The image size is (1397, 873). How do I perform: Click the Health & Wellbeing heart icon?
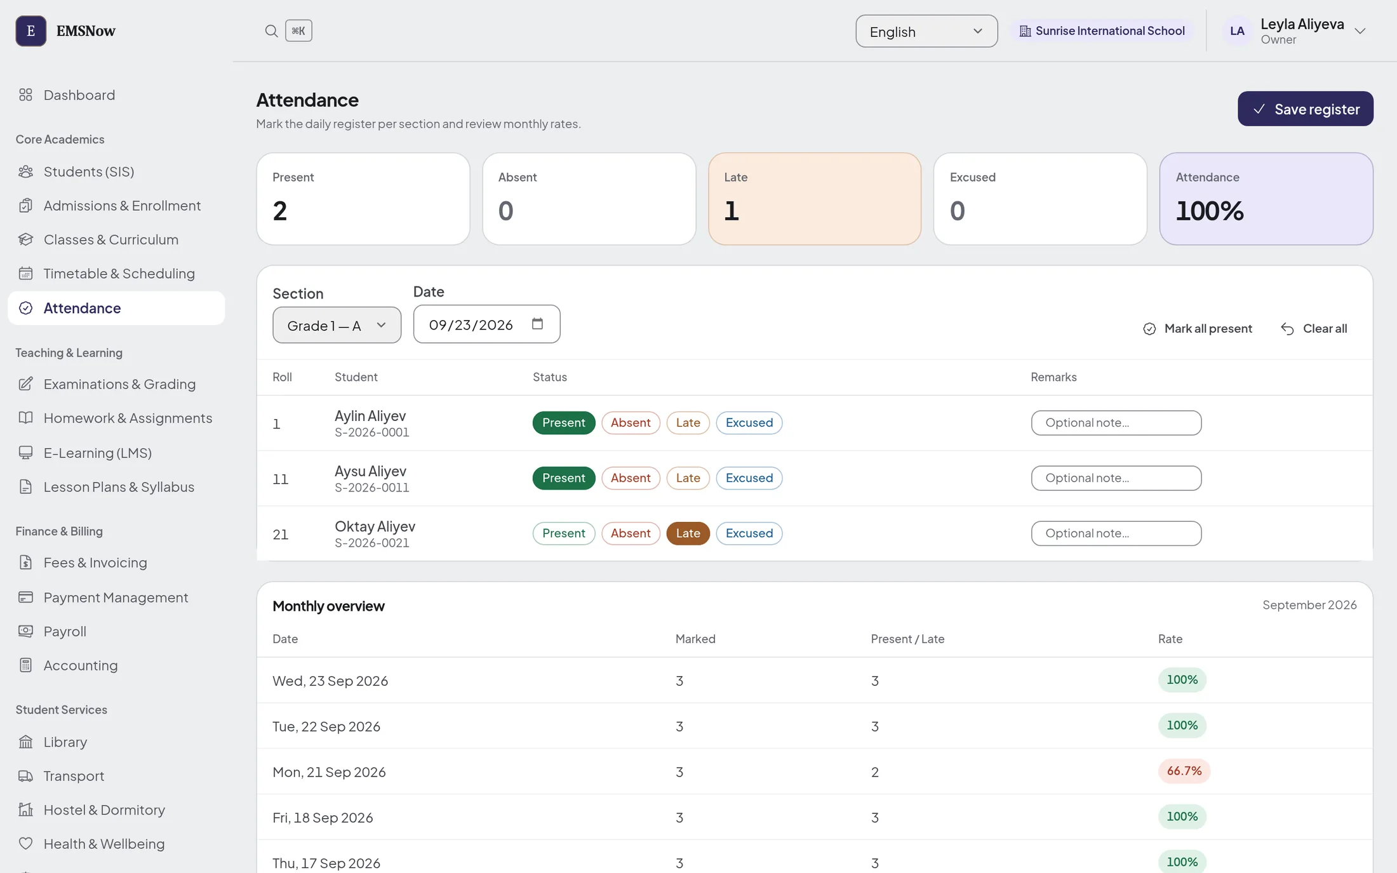pos(25,844)
